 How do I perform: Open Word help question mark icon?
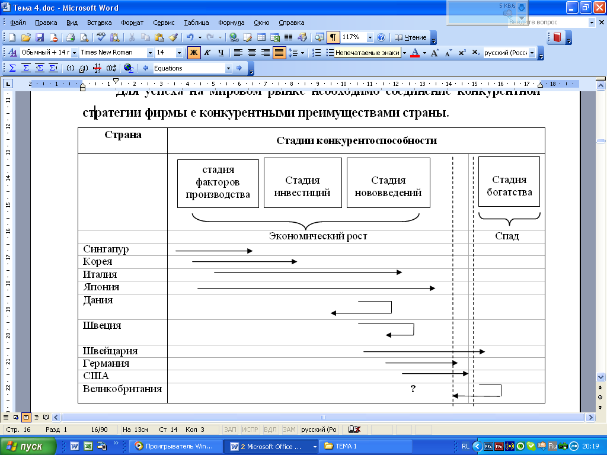coord(381,37)
